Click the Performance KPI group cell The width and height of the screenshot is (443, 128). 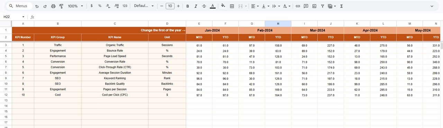click(x=58, y=56)
